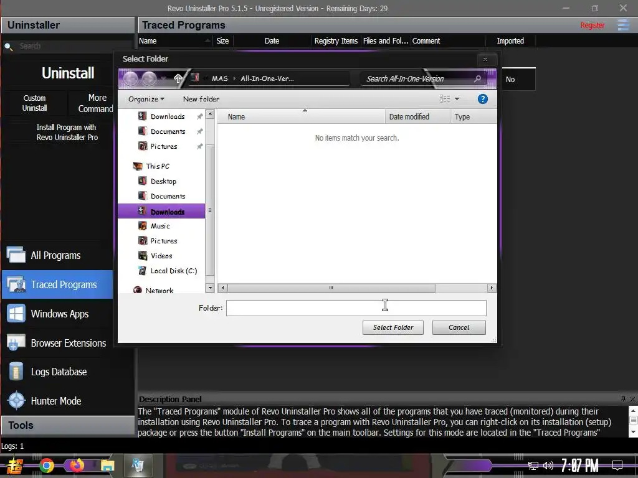638x478 pixels.
Task: Expand the Tools section in Revo sidebar
Action: tap(68, 425)
